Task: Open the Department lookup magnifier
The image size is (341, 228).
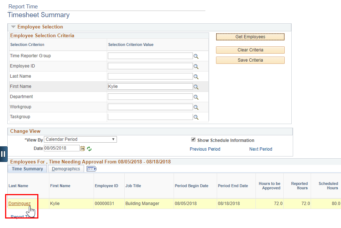Action: pos(196,97)
